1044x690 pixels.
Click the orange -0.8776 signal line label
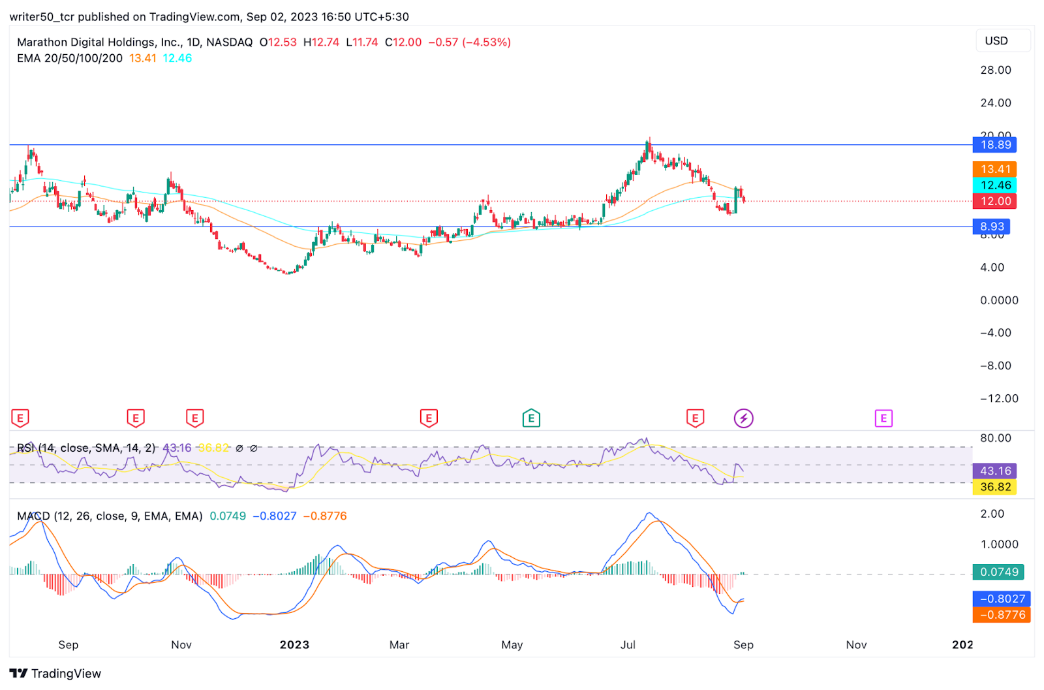tap(1002, 615)
